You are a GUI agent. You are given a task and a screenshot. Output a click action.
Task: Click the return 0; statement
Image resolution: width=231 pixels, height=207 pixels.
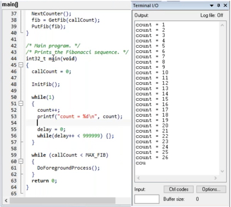[x=44, y=181]
